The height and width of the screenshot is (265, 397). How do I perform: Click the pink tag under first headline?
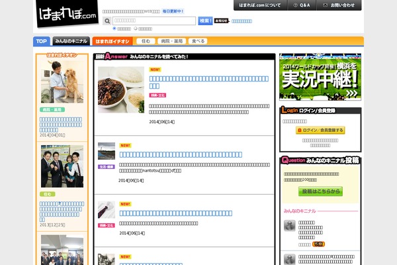[157, 95]
